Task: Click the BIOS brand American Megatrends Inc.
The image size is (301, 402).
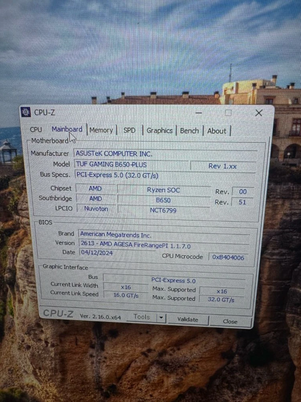Action: (164, 235)
